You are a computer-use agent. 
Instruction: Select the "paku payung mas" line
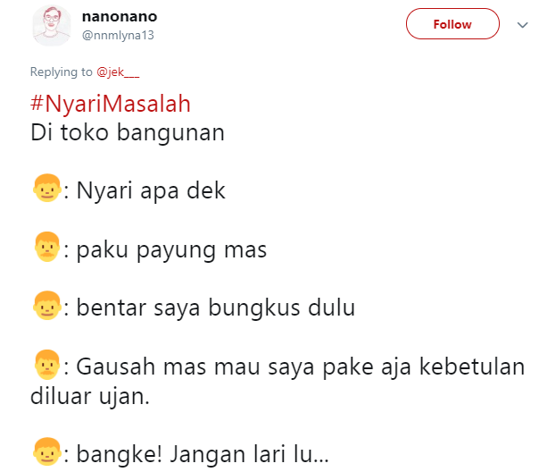click(171, 249)
